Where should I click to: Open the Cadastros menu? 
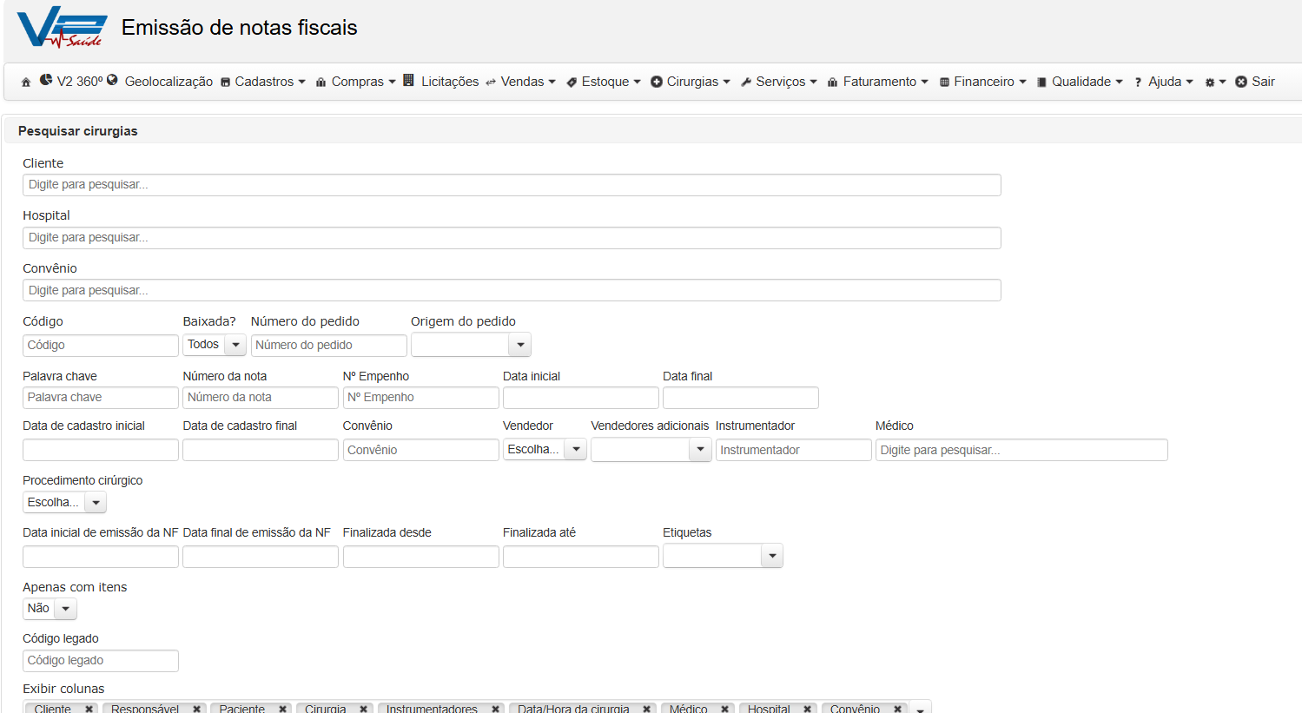point(263,82)
